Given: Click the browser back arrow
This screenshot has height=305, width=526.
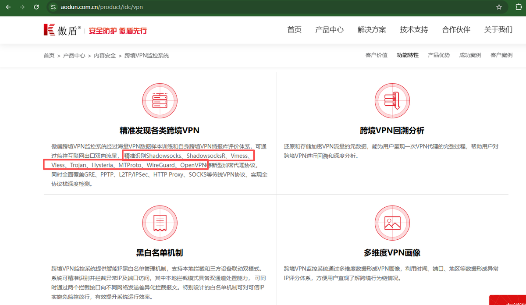Looking at the screenshot, I should (8, 7).
